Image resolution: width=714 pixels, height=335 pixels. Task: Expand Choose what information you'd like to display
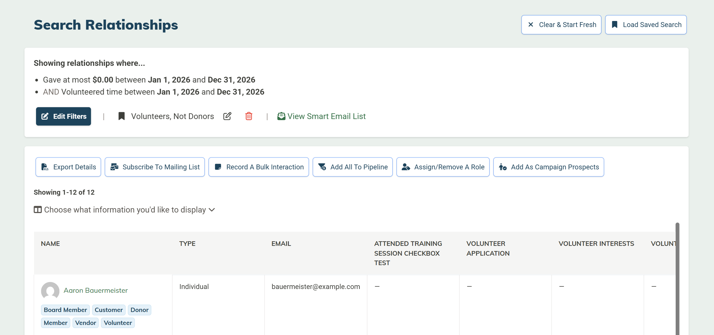(x=125, y=210)
